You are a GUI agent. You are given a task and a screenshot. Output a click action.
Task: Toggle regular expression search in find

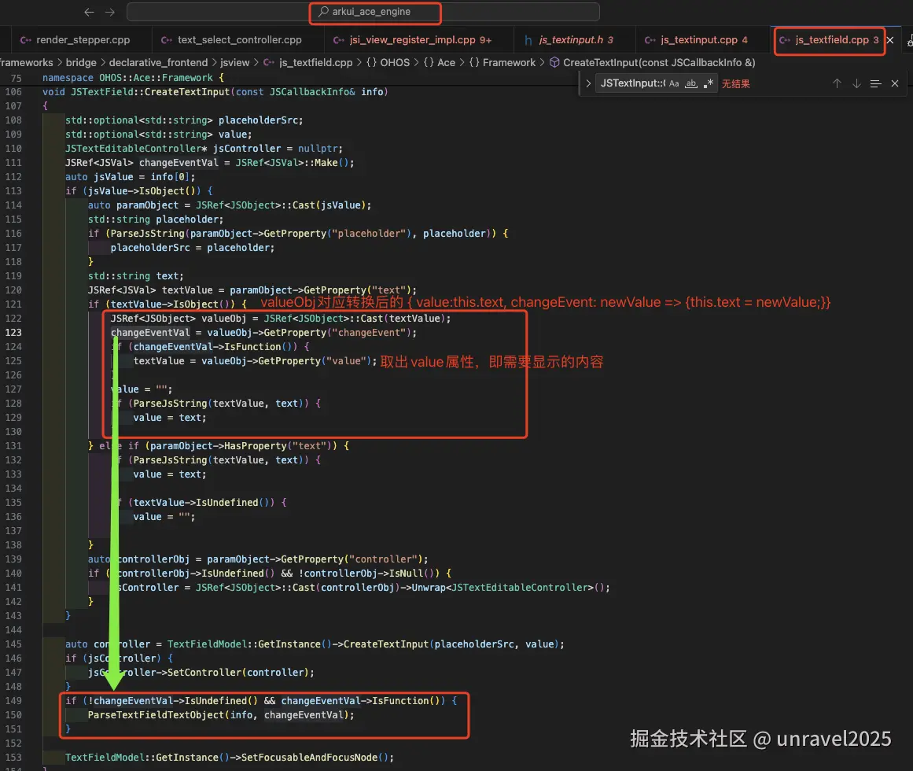click(x=708, y=84)
